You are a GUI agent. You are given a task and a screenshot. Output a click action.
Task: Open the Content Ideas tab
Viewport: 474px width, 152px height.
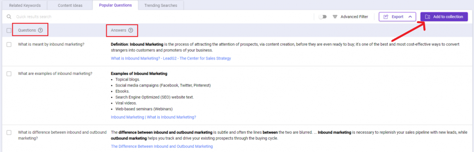coord(70,5)
